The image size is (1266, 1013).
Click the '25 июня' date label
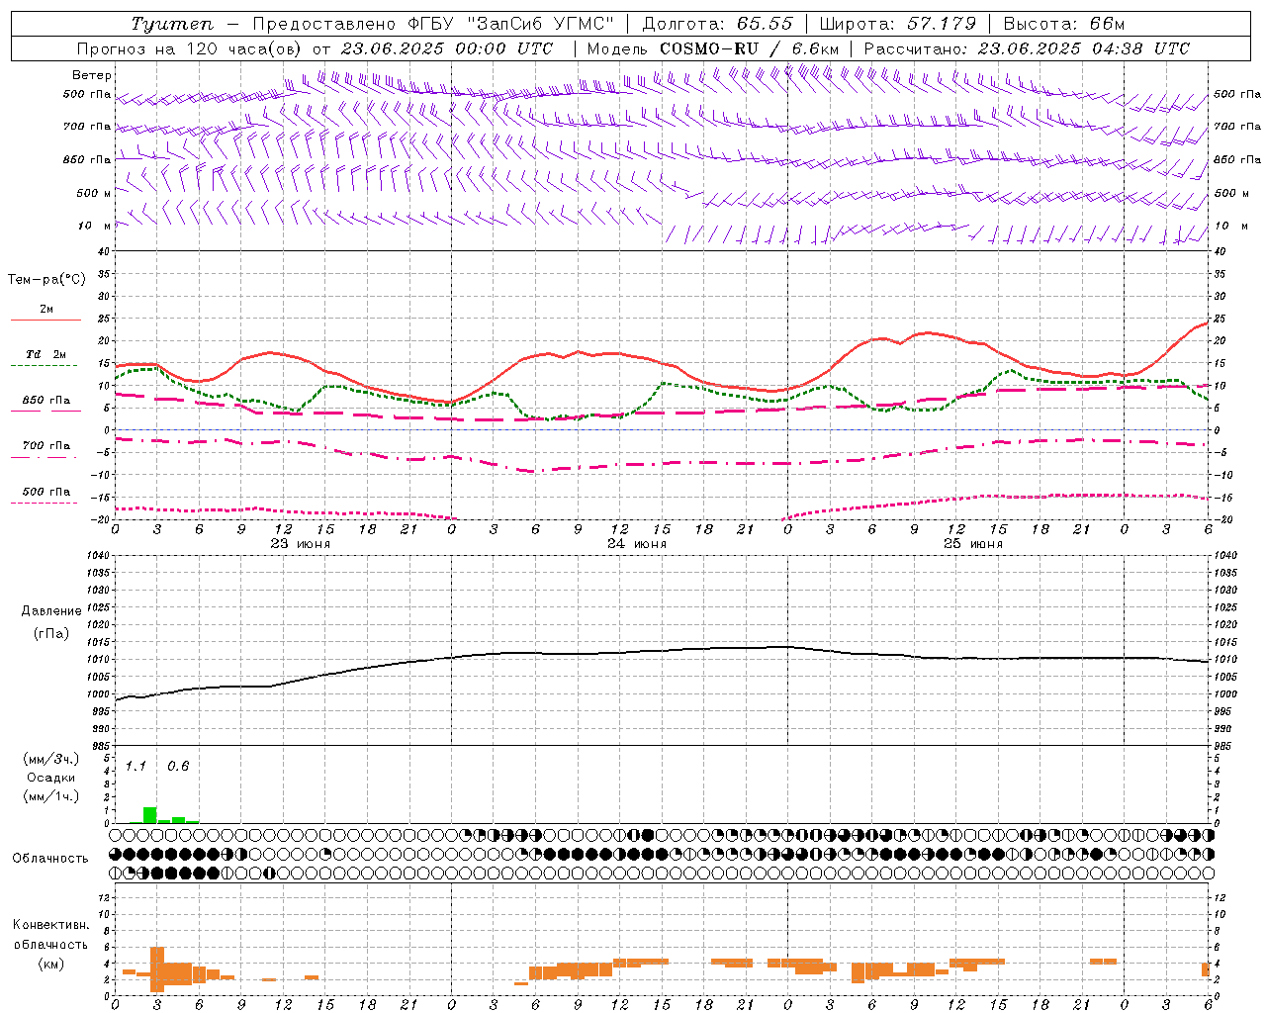[972, 544]
